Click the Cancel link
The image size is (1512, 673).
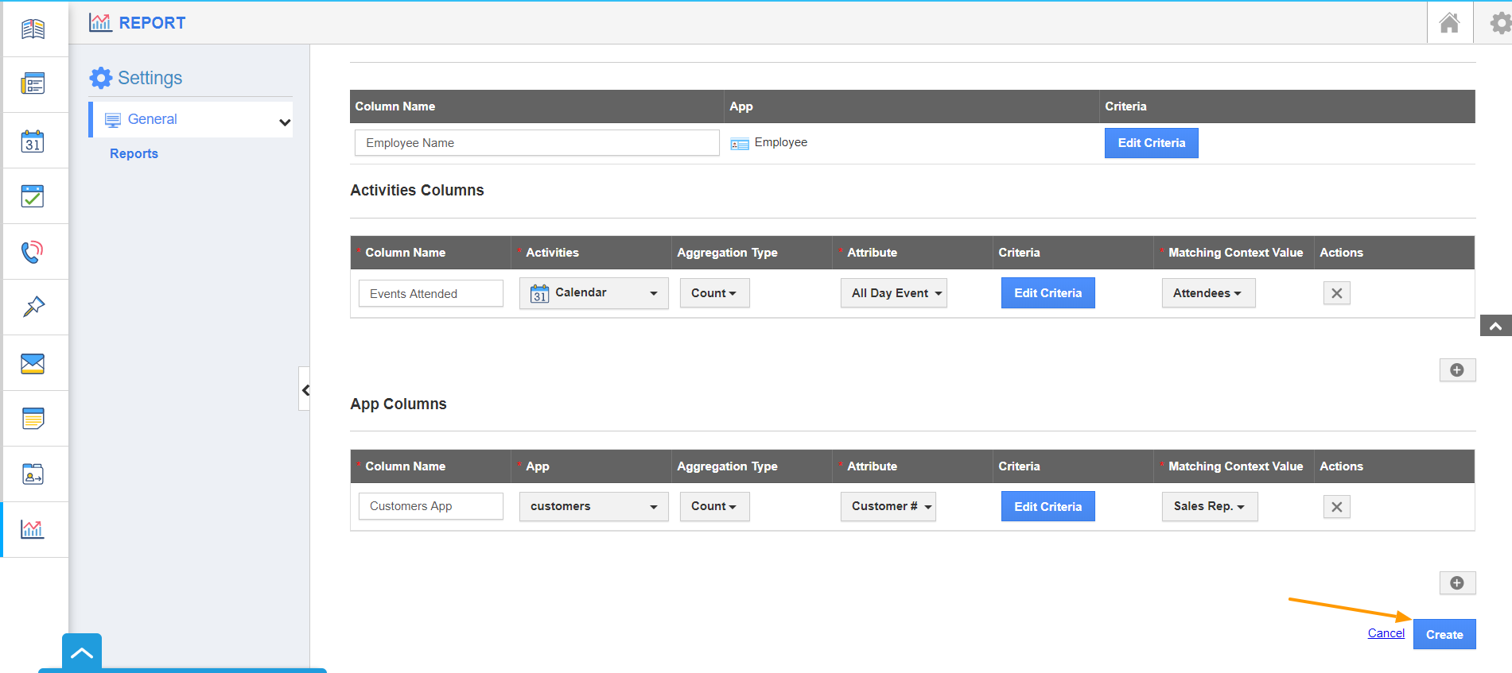1386,633
